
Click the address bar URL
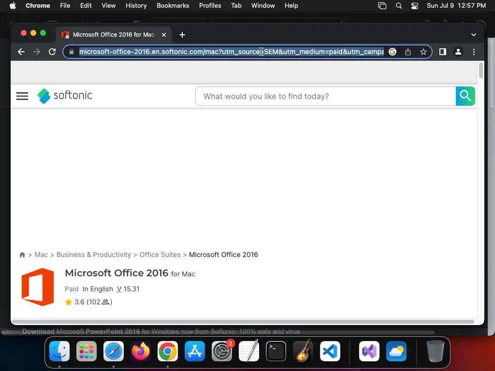tap(232, 52)
